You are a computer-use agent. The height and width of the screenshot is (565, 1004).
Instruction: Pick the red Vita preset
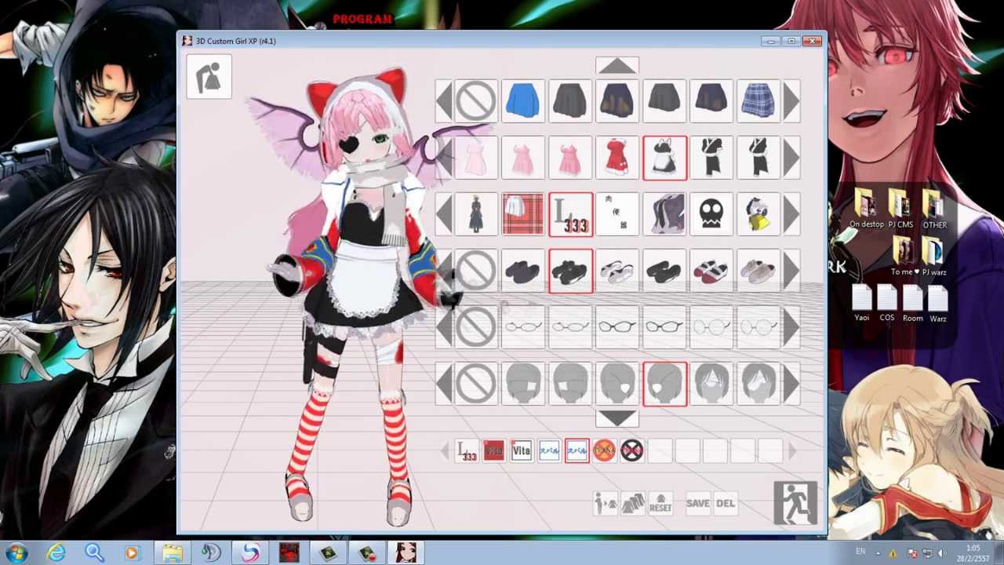[x=493, y=450]
